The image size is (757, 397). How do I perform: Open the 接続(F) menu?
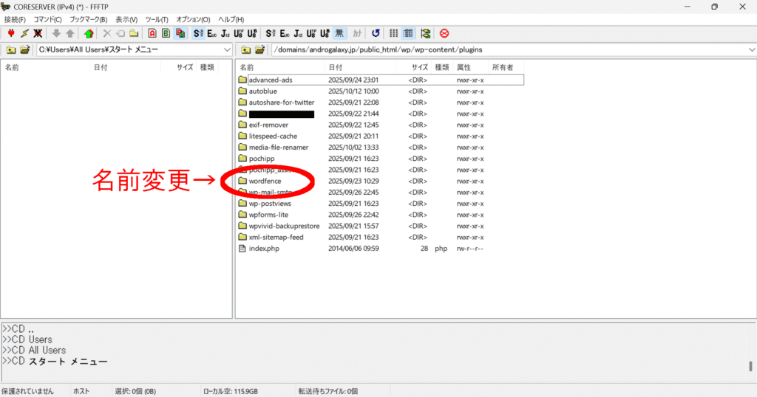tap(15, 19)
